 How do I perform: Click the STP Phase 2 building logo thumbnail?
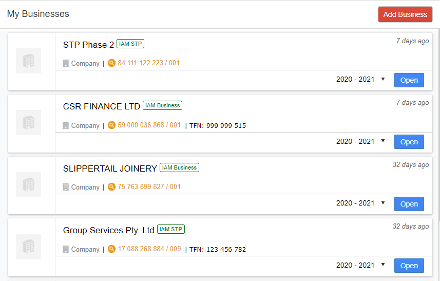tap(28, 61)
